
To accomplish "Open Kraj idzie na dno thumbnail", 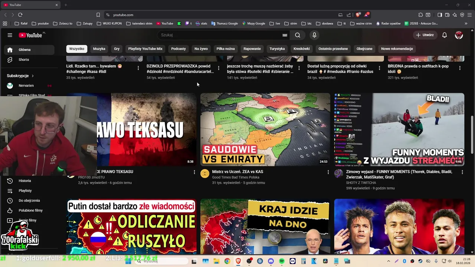I will [x=265, y=227].
